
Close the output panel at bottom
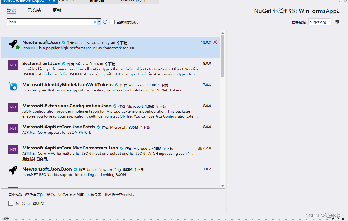point(343,219)
